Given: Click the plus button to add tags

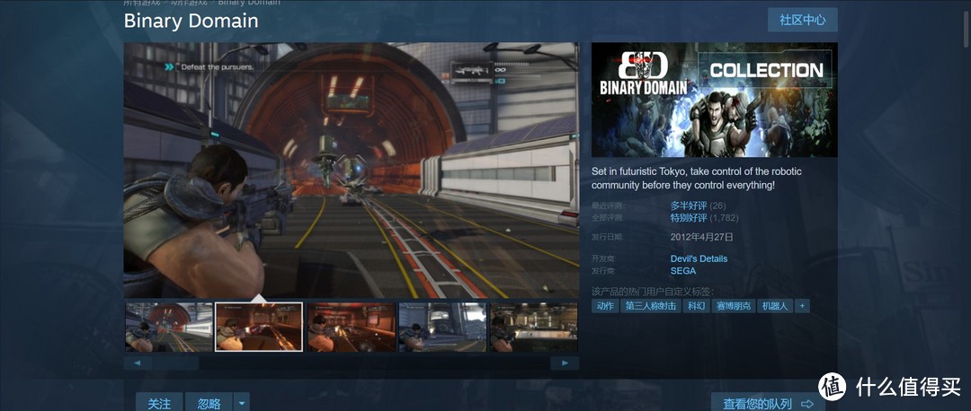Looking at the screenshot, I should [x=803, y=306].
